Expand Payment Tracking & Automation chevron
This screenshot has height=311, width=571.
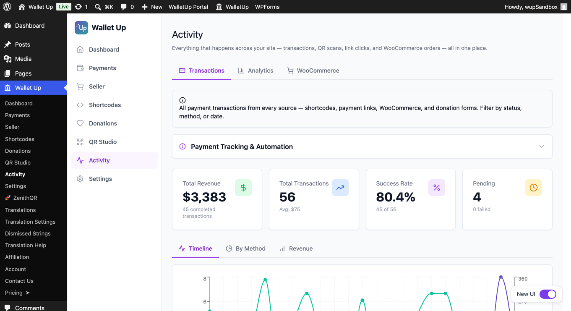[x=542, y=146]
